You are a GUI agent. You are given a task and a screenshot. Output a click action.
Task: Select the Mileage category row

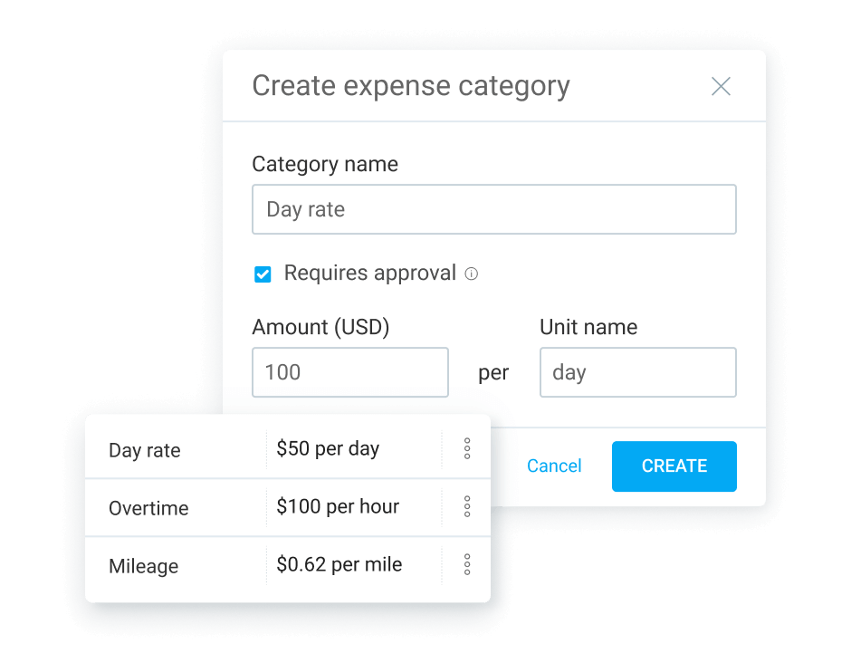[x=143, y=567]
